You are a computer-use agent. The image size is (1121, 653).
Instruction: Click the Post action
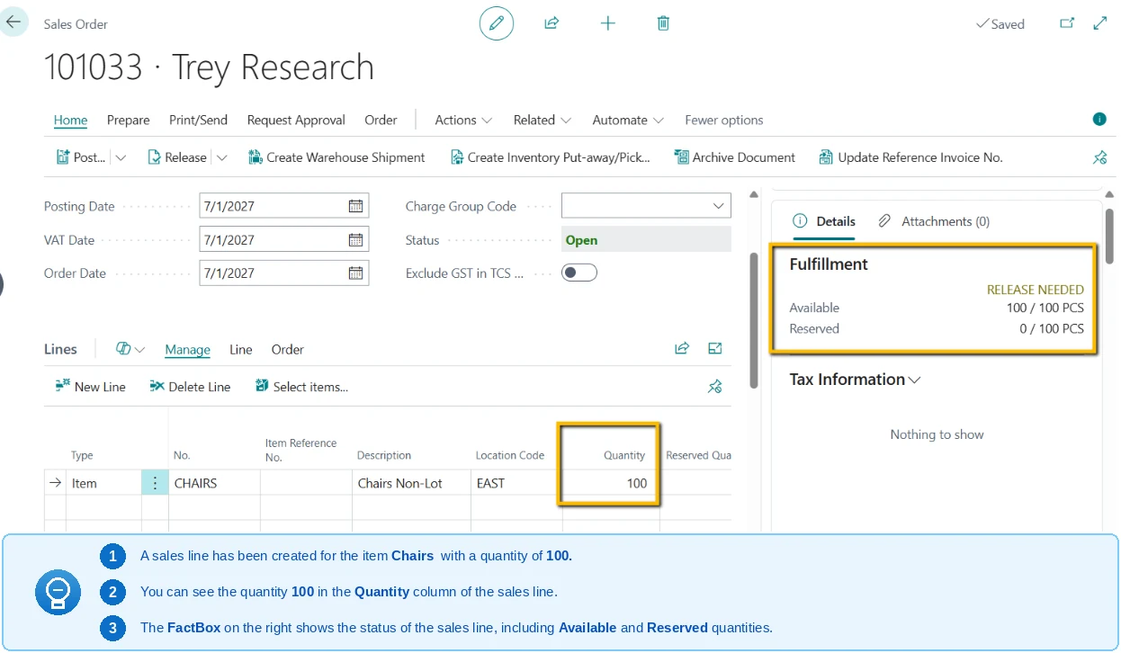(81, 157)
